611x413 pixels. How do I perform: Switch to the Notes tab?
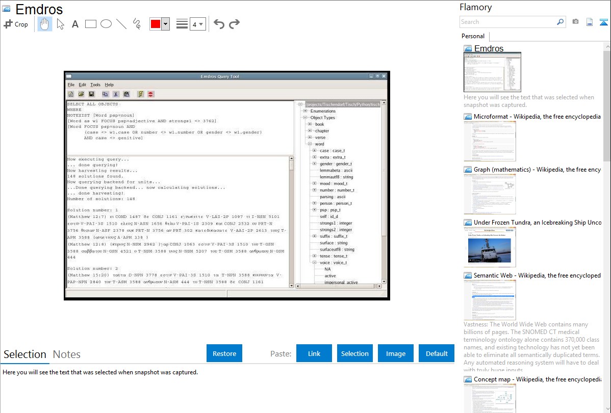tap(67, 354)
